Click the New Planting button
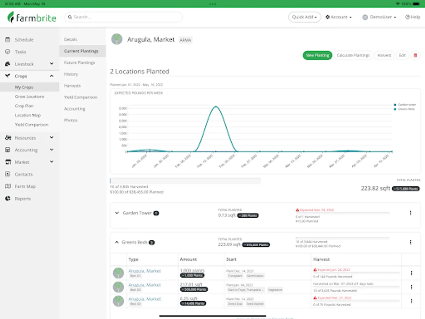 click(x=317, y=55)
